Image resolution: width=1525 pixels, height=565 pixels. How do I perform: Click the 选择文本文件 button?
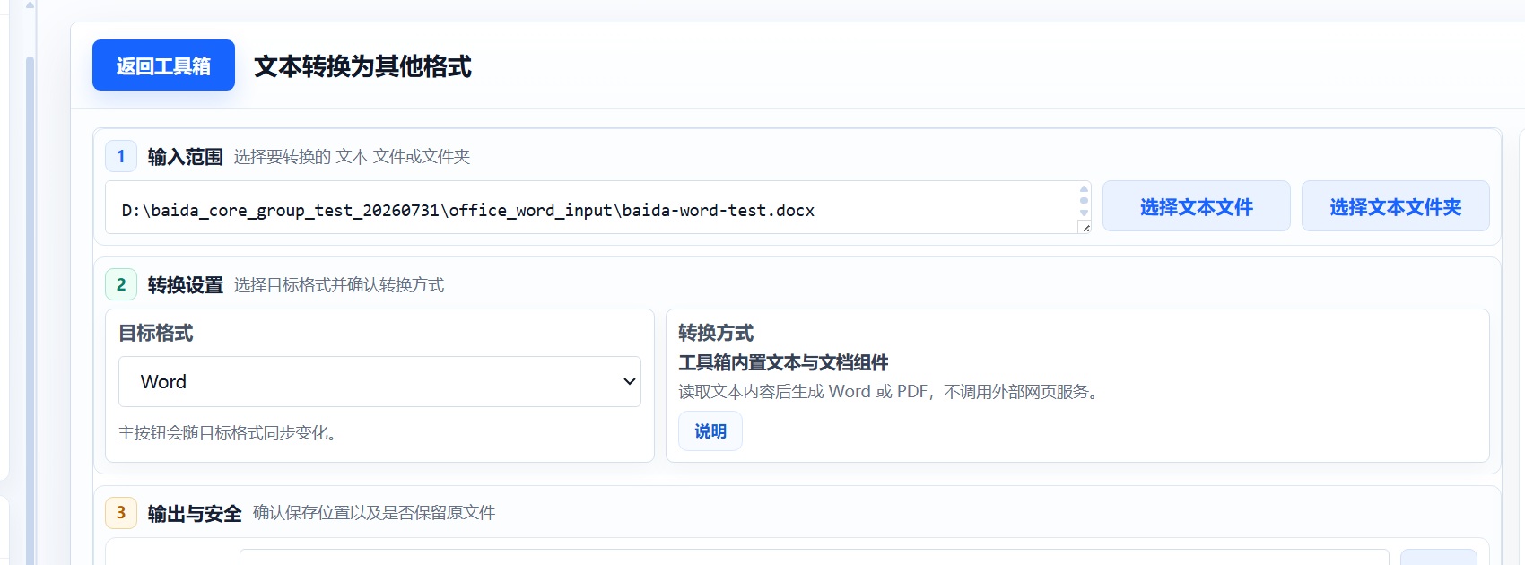tap(1196, 206)
